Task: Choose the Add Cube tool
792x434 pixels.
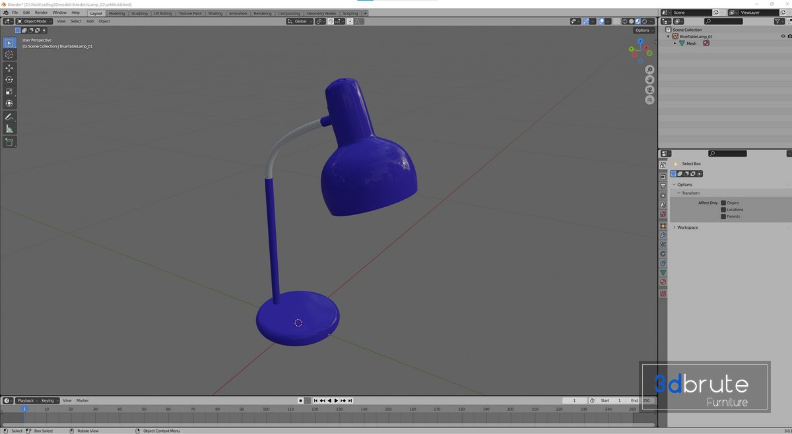Action: (x=9, y=142)
